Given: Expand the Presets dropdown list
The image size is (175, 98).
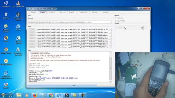Looking at the screenshot, I should pos(110,22).
